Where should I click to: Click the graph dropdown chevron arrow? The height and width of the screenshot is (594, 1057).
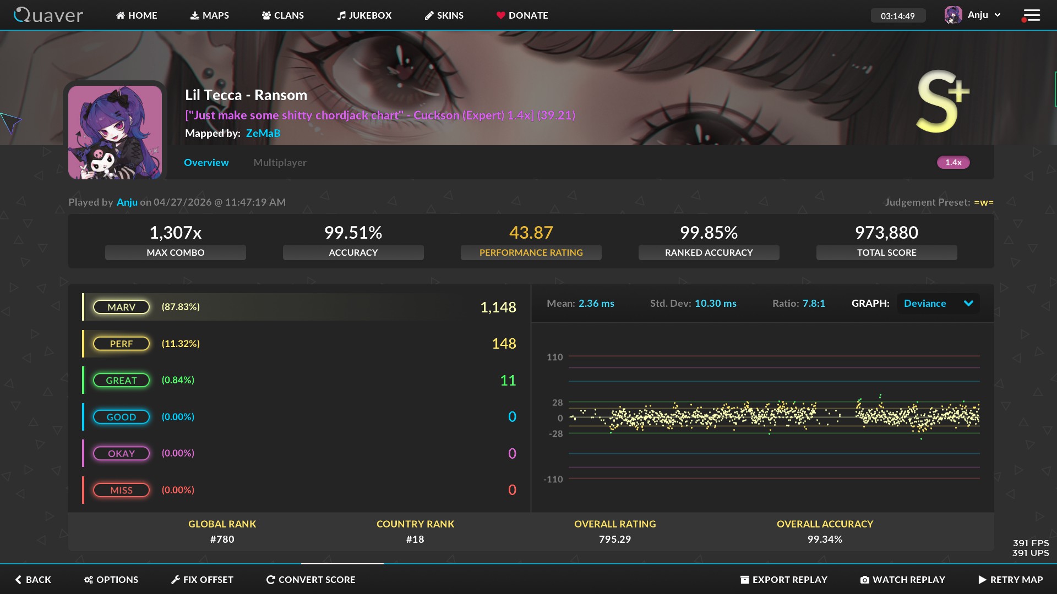pyautogui.click(x=968, y=304)
